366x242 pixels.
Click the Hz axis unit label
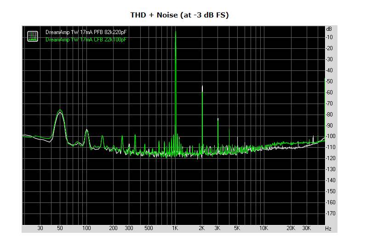(x=328, y=229)
